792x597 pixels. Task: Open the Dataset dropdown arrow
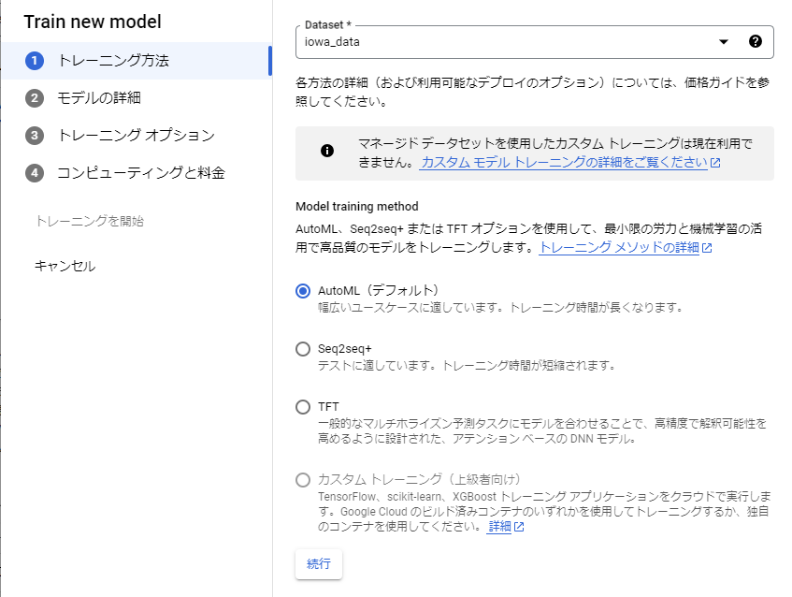(724, 42)
